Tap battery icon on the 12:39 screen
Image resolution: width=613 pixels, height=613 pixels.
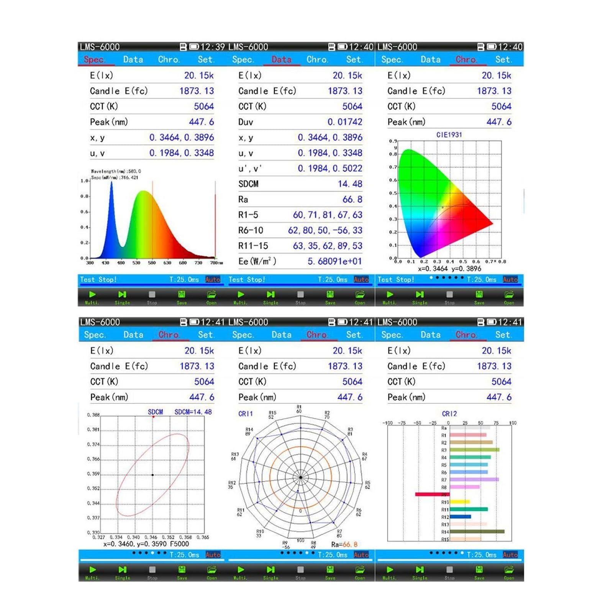click(x=194, y=47)
